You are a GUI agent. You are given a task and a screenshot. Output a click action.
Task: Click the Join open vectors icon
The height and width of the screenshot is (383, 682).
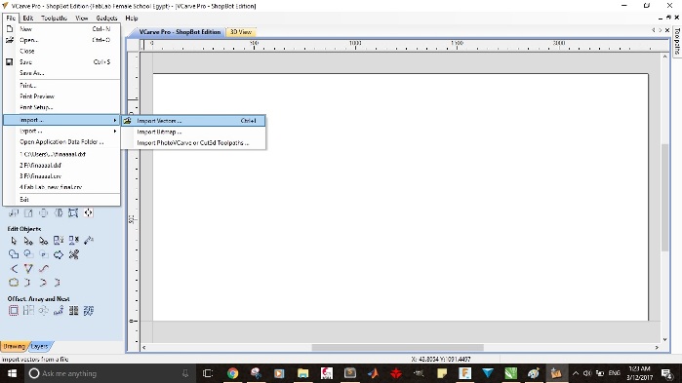(x=14, y=283)
